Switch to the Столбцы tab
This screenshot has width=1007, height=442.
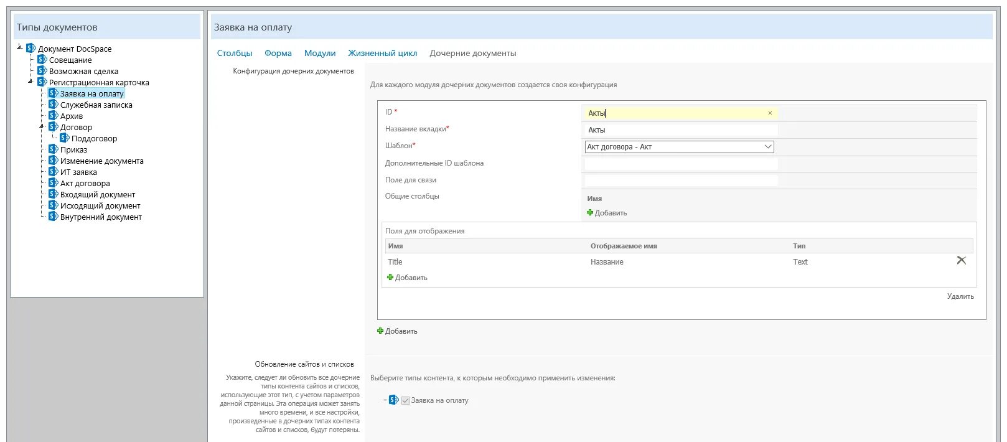(x=235, y=54)
